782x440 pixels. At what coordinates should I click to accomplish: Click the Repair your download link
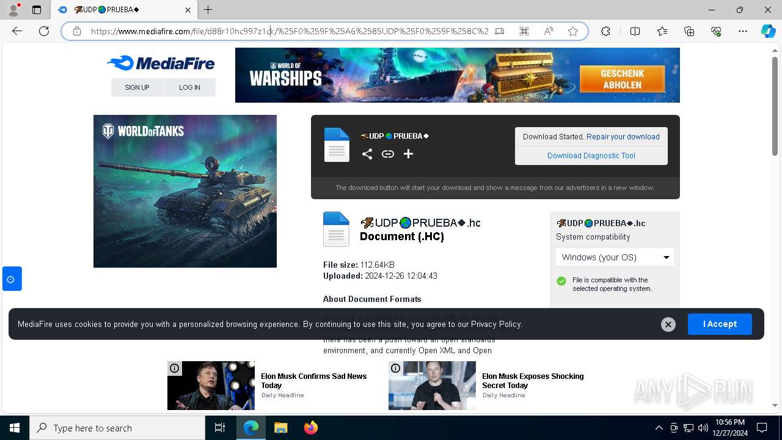pyautogui.click(x=623, y=137)
